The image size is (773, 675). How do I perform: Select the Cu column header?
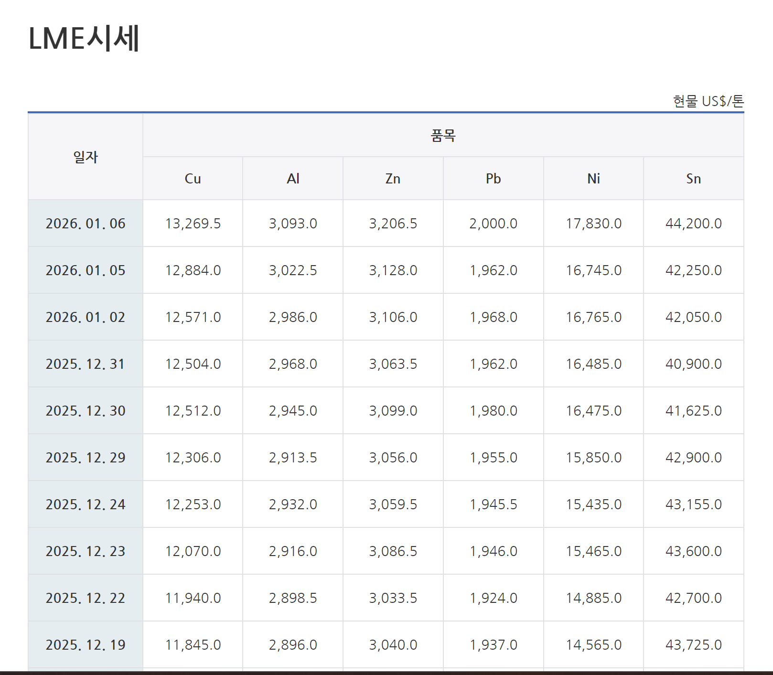[x=193, y=179]
